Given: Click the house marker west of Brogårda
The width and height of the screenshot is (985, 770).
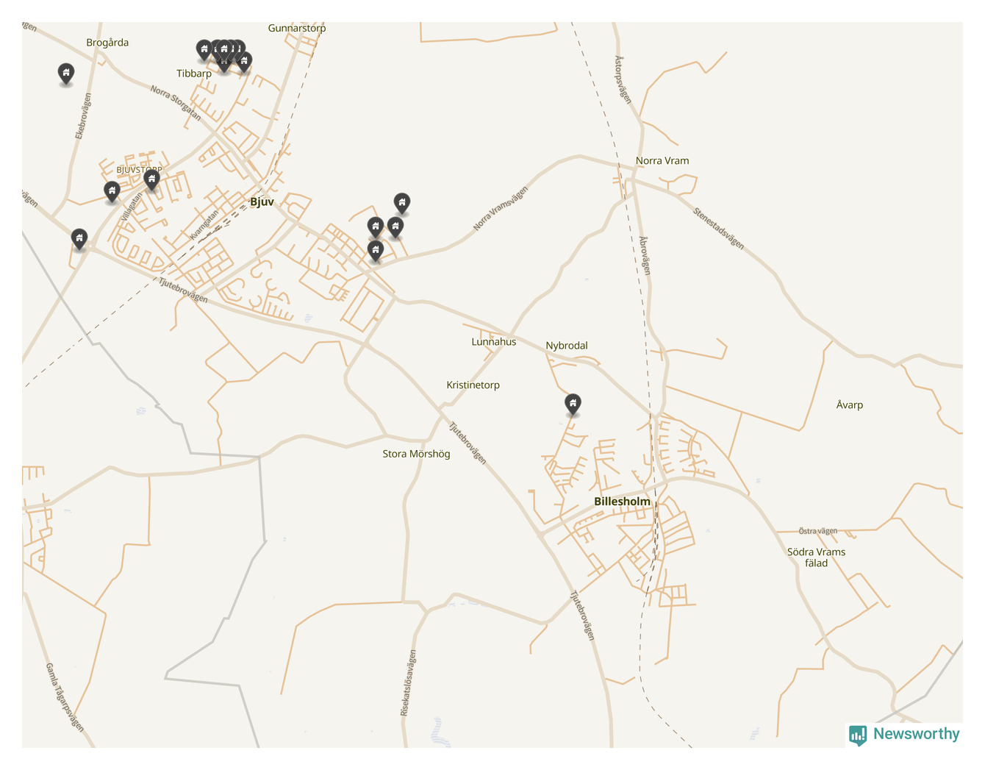Looking at the screenshot, I should tap(66, 73).
